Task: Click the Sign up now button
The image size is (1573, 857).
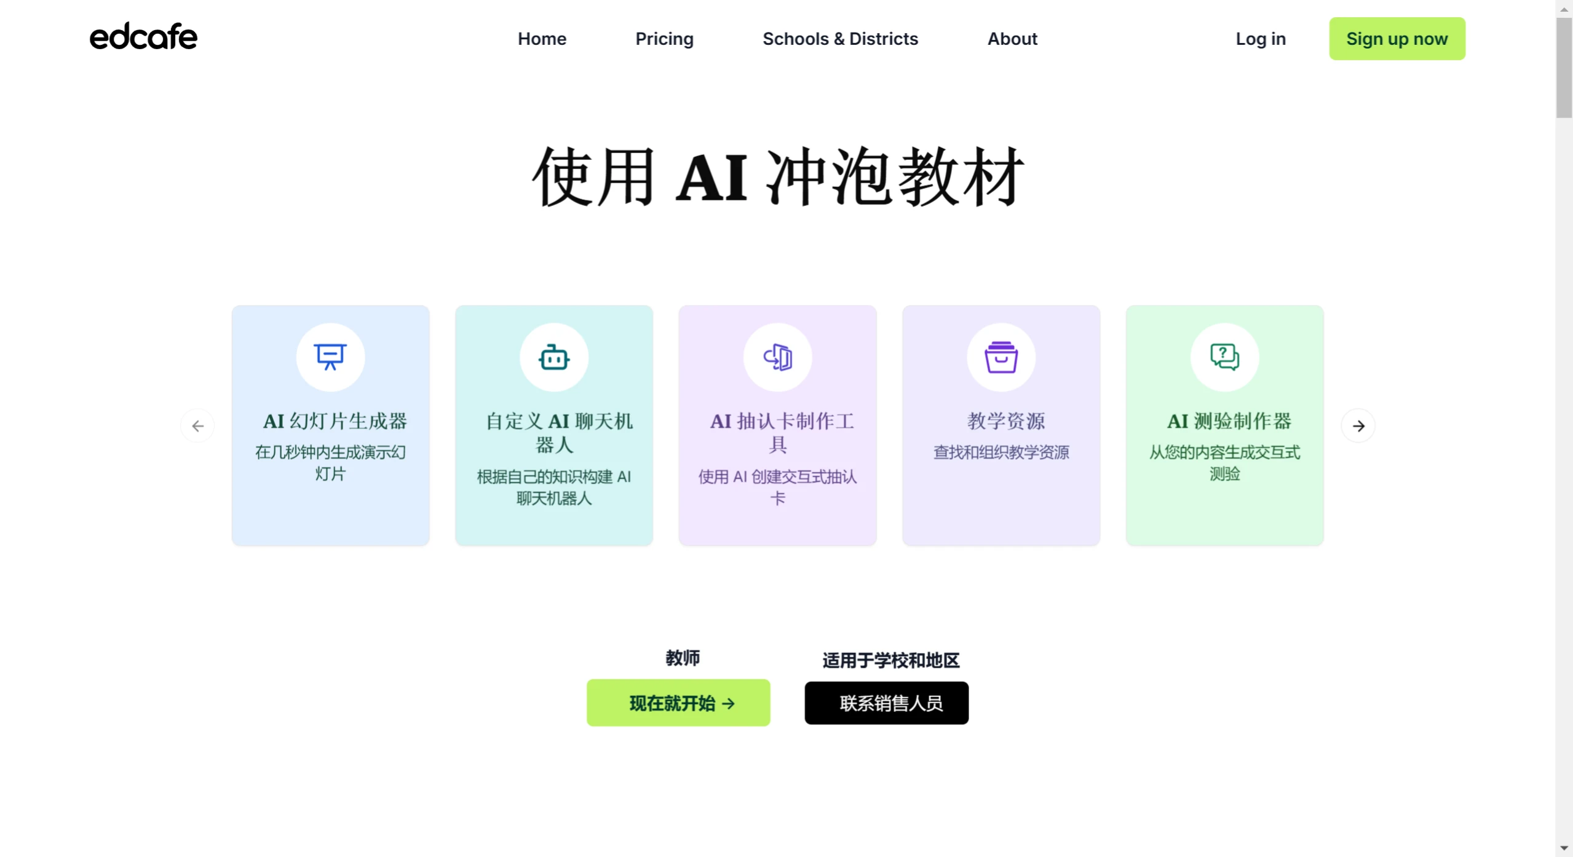Action: (1397, 39)
